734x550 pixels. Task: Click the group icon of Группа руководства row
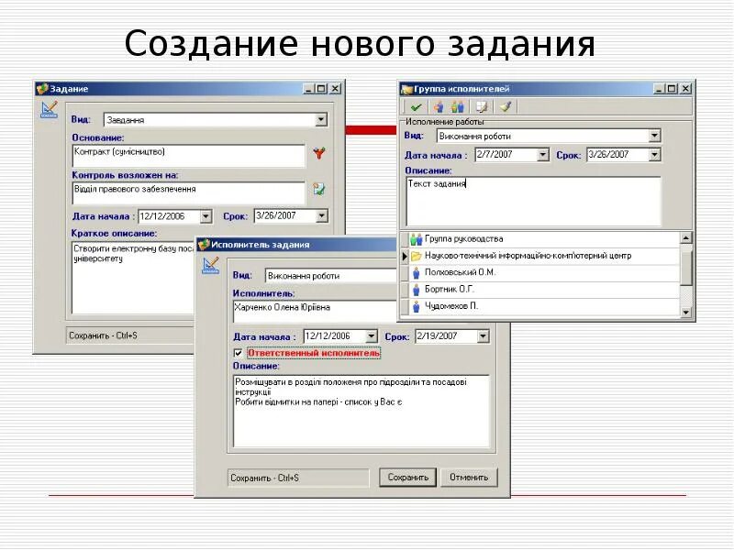click(417, 239)
